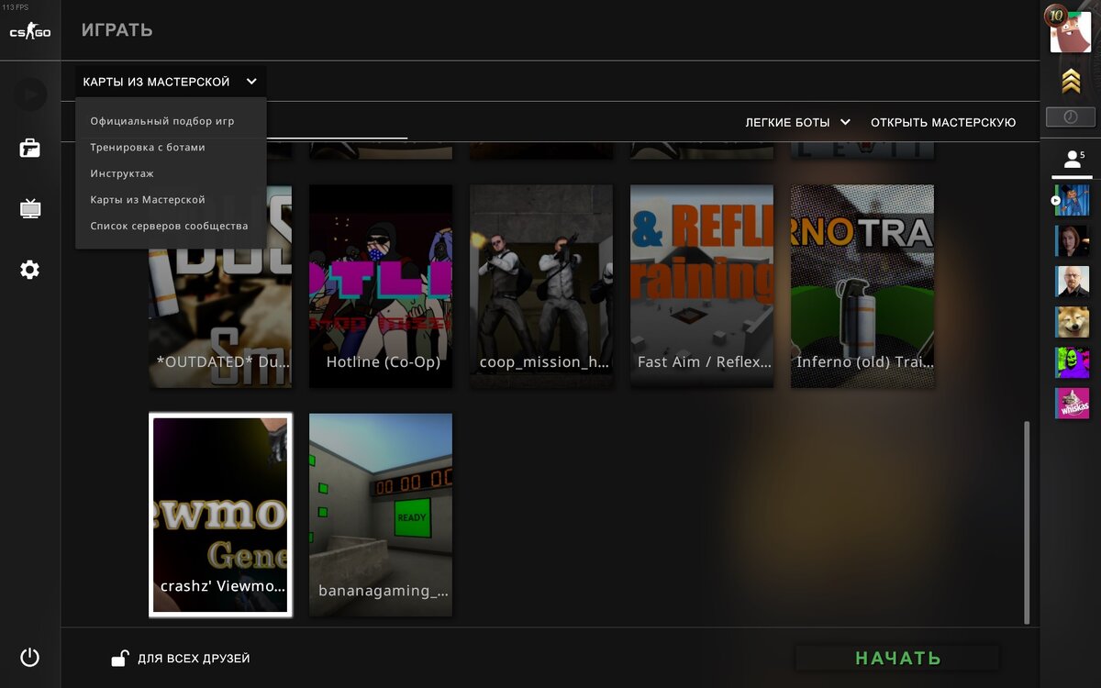Select the first friend avatar with play badge
The height and width of the screenshot is (688, 1101).
1071,200
